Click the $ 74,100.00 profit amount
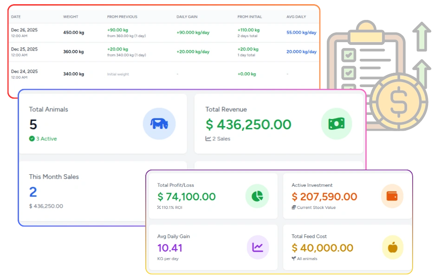This screenshot has height=278, width=441. pos(187,196)
